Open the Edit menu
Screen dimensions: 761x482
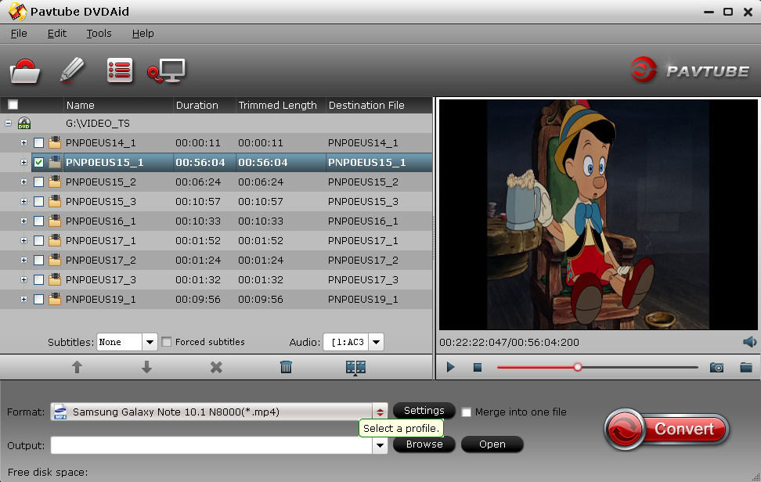click(57, 34)
